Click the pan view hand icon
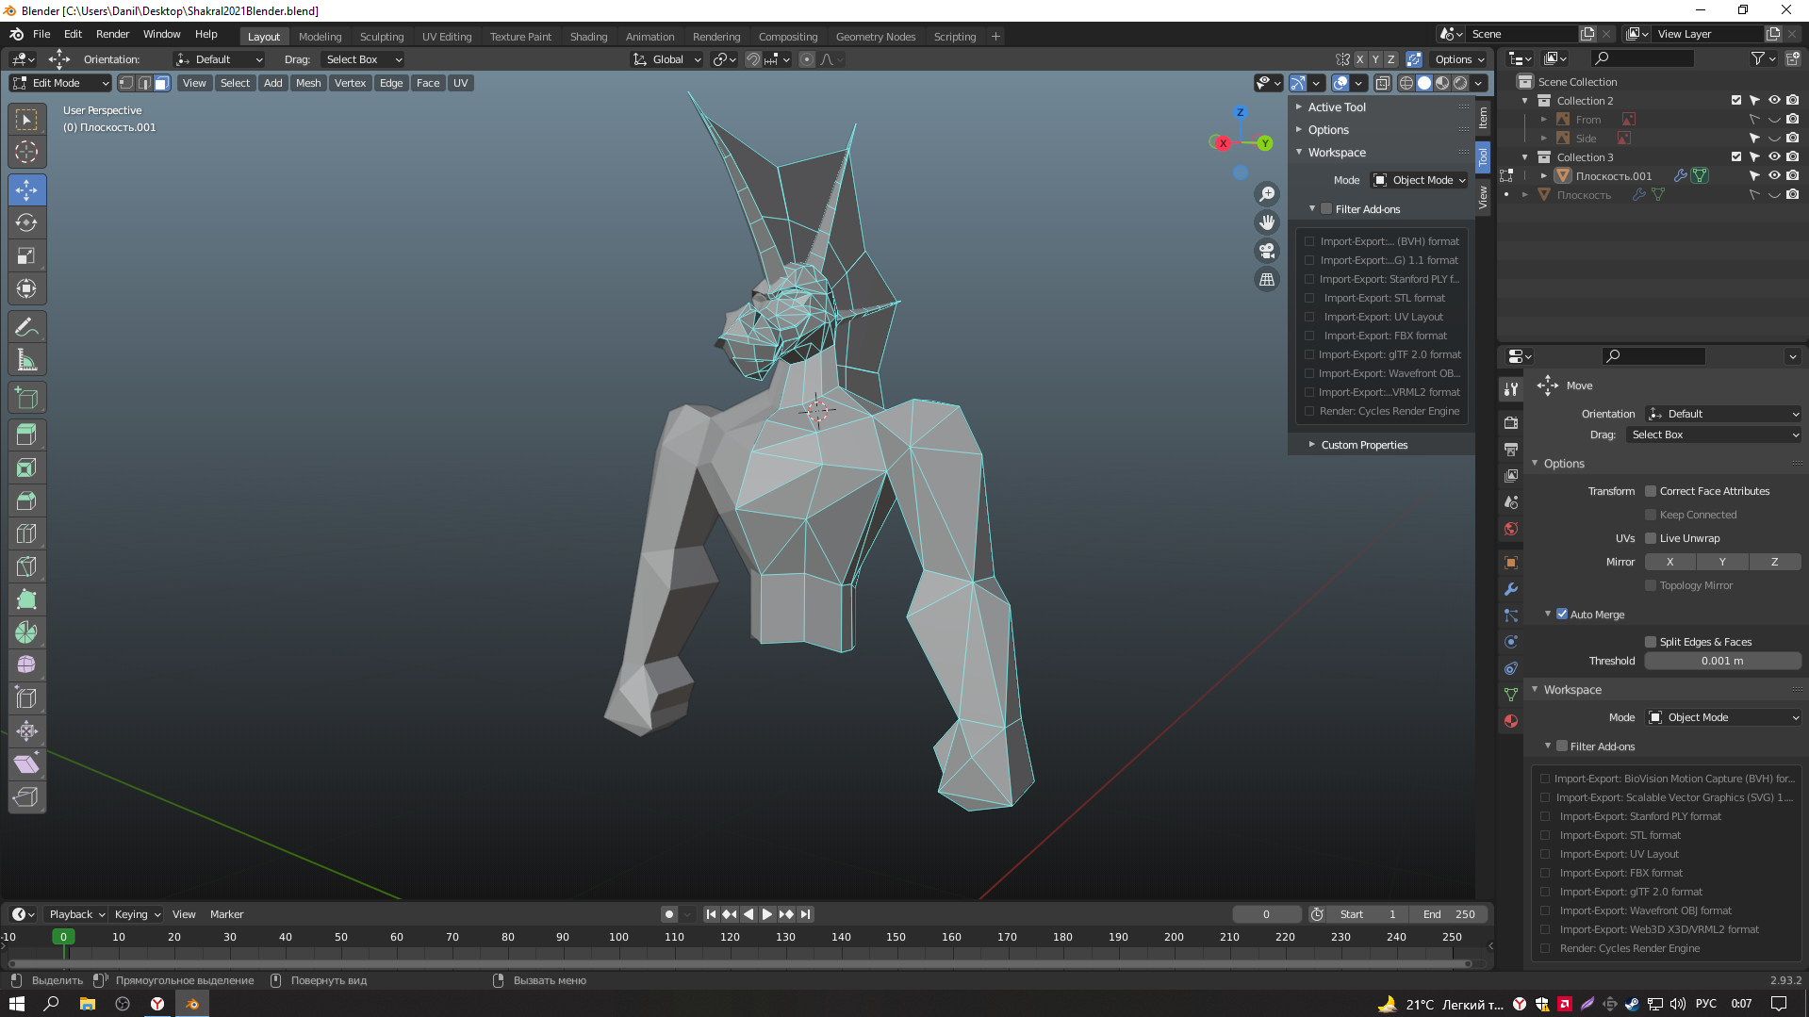1809x1017 pixels. [1267, 222]
